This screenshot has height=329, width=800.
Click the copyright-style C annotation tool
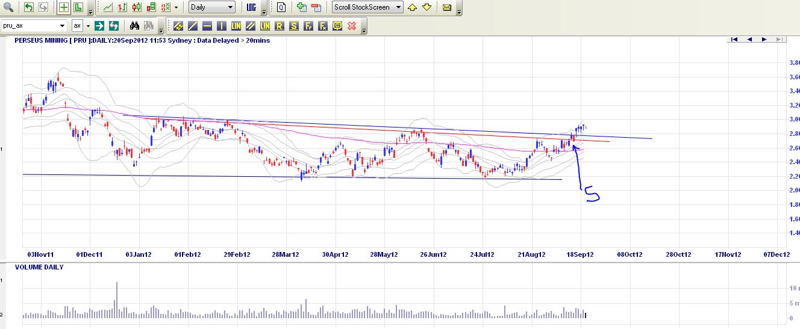click(x=337, y=26)
